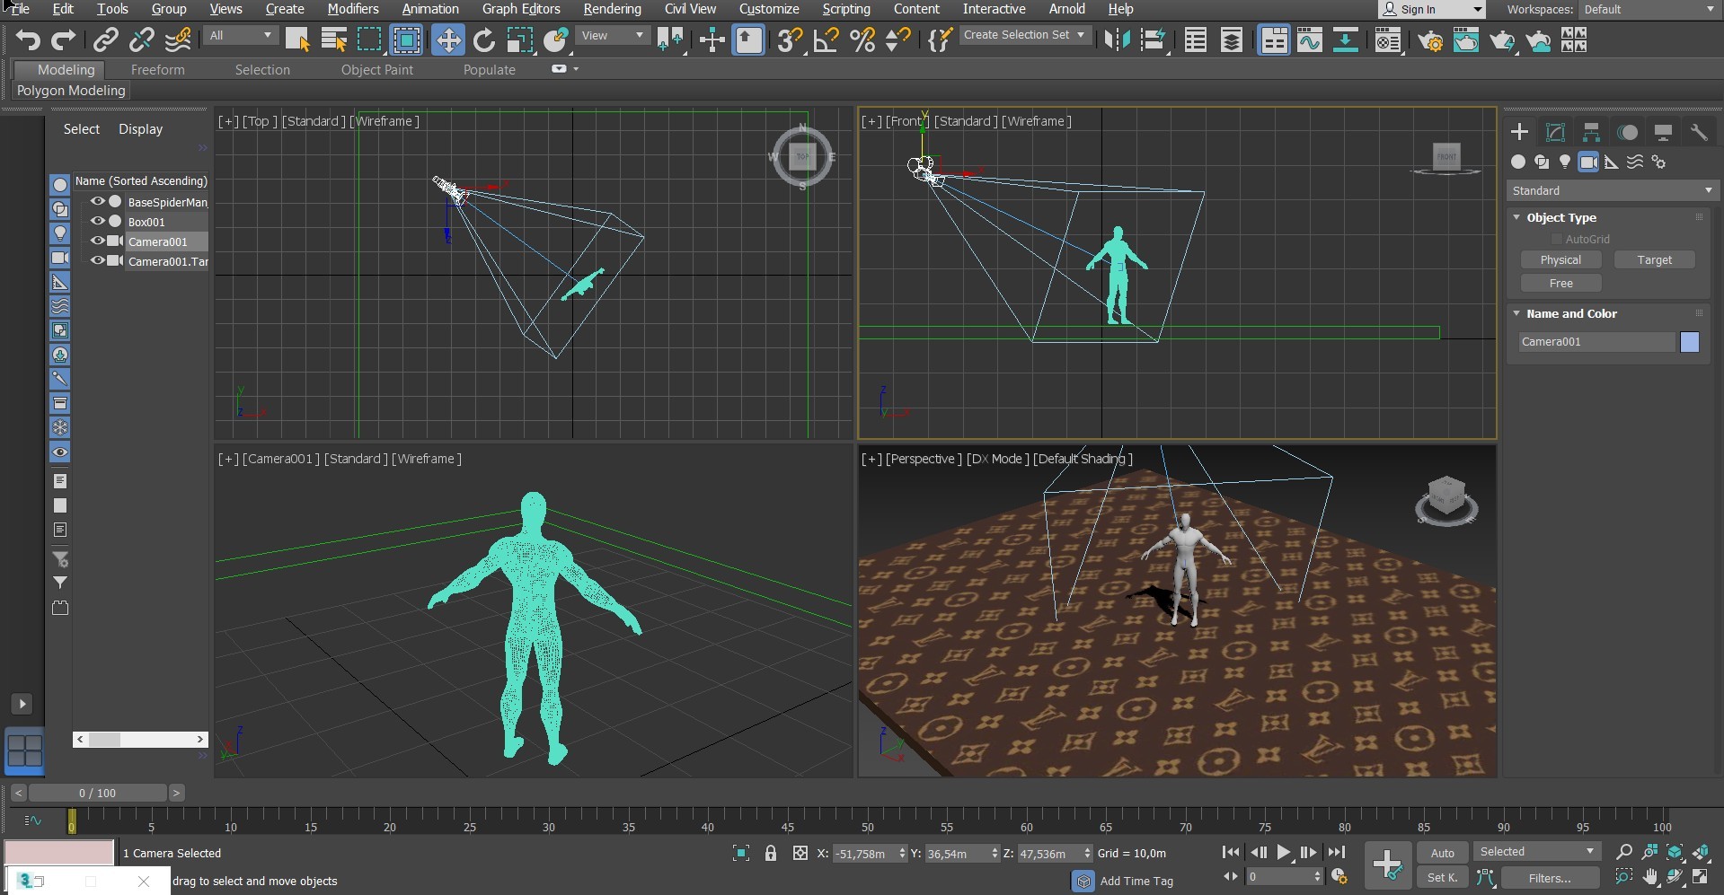Toggle the Angle Snap icon
1724x895 pixels.
click(x=826, y=39)
